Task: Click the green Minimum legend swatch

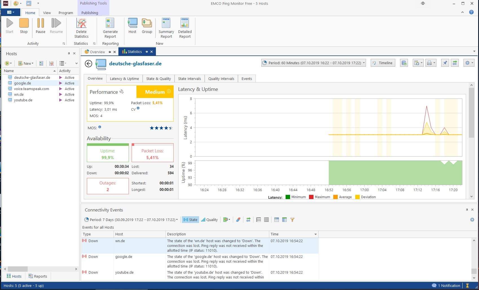Action: point(288,197)
